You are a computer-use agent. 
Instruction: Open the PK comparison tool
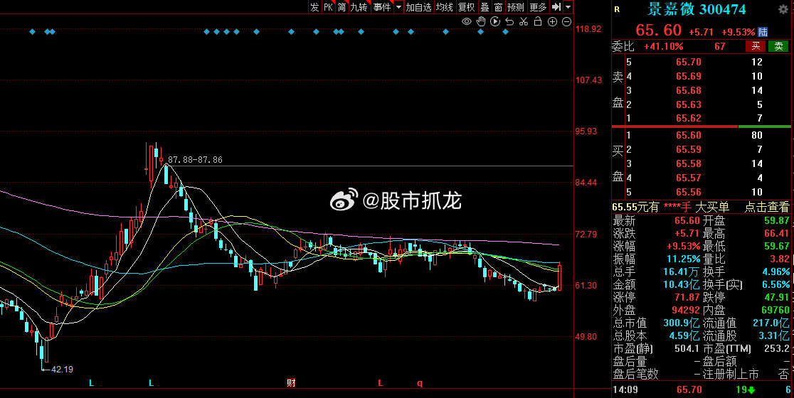329,6
